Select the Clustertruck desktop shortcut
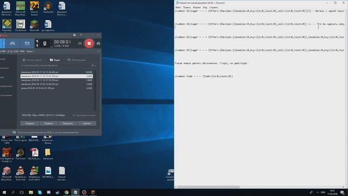The height and width of the screenshot is (196, 348). (21, 26)
